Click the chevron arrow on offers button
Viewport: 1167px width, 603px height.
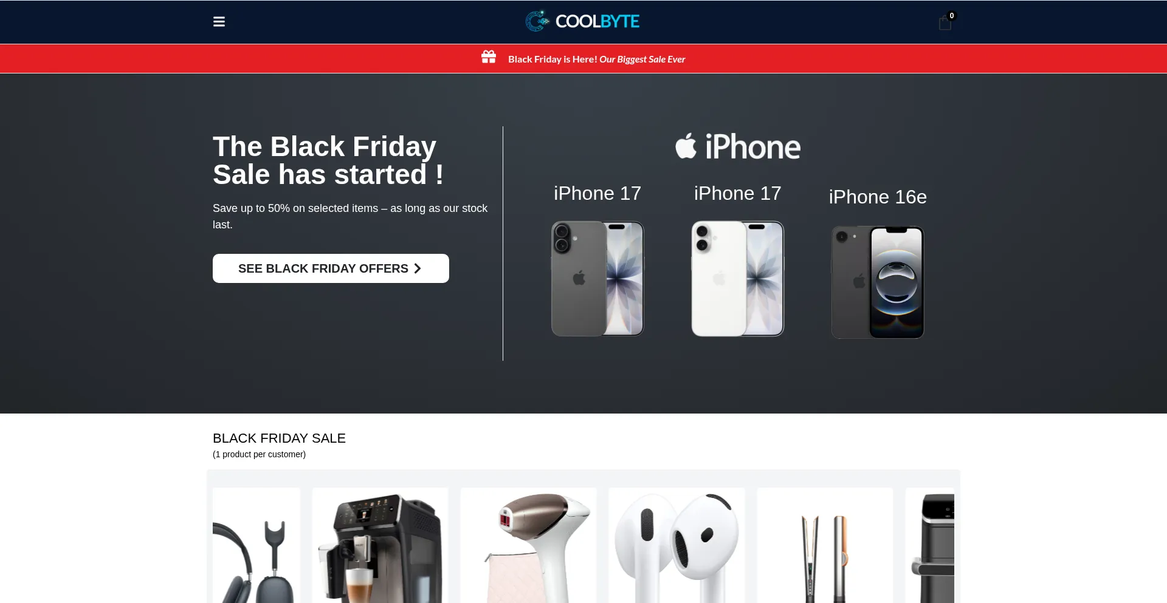click(418, 268)
